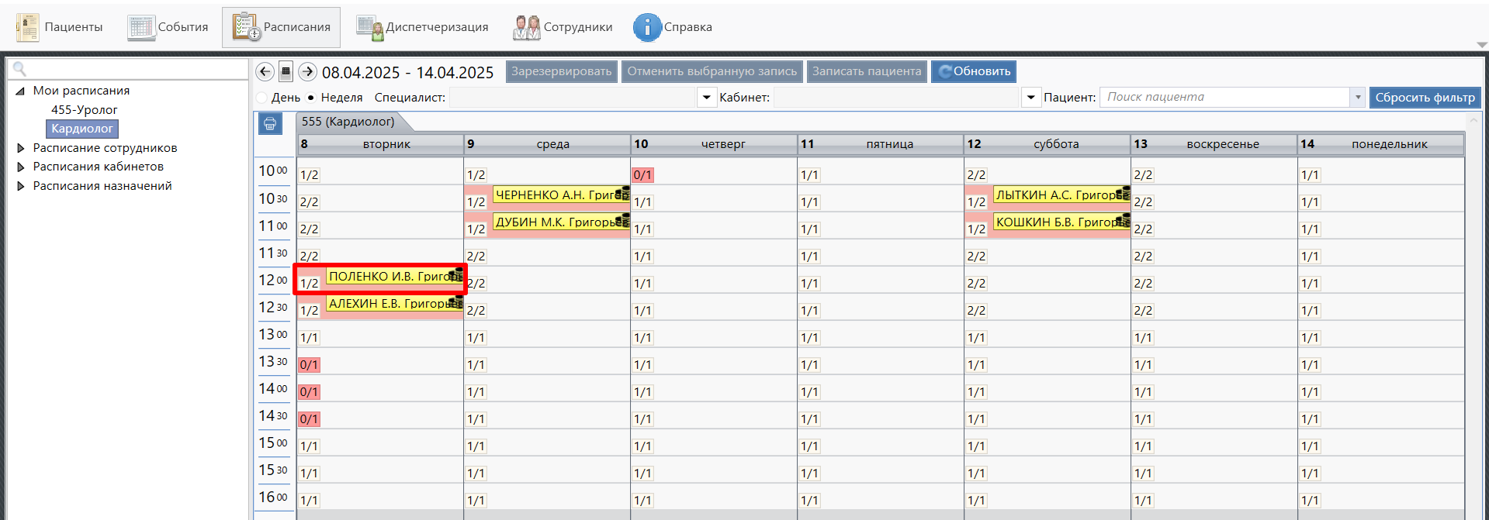Select the День view radio button
The image size is (1489, 520).
tap(262, 98)
